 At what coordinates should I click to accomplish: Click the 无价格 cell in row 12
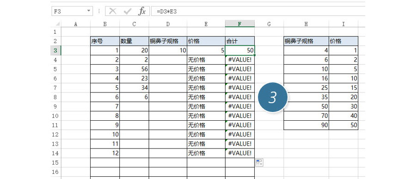pos(206,135)
